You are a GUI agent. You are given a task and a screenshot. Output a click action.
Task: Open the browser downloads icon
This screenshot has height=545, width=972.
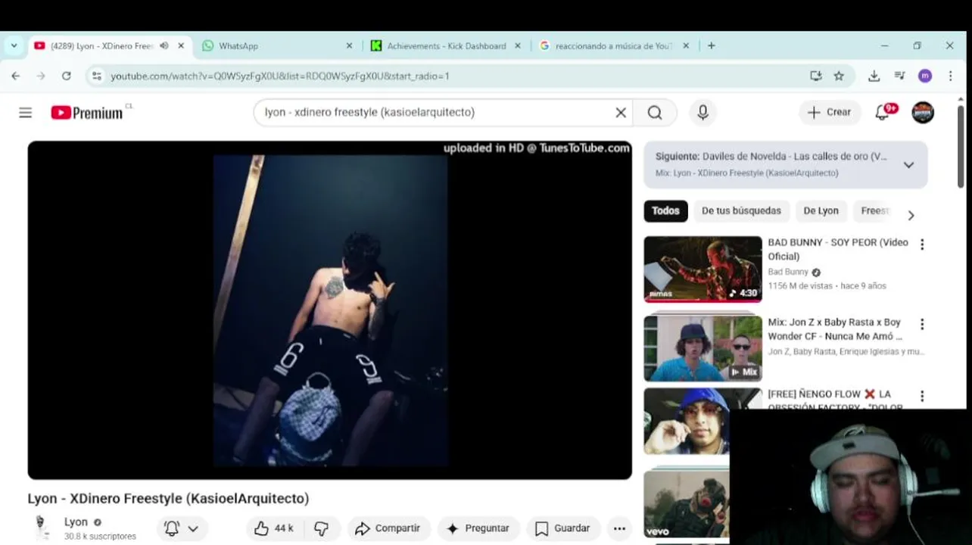point(874,76)
